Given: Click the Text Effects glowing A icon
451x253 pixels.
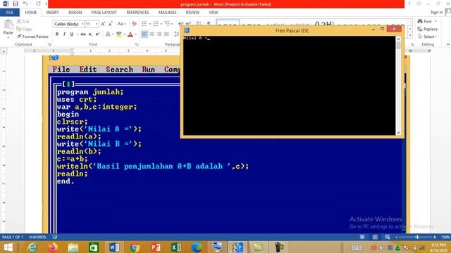Looking at the screenshot, I should tap(108, 34).
